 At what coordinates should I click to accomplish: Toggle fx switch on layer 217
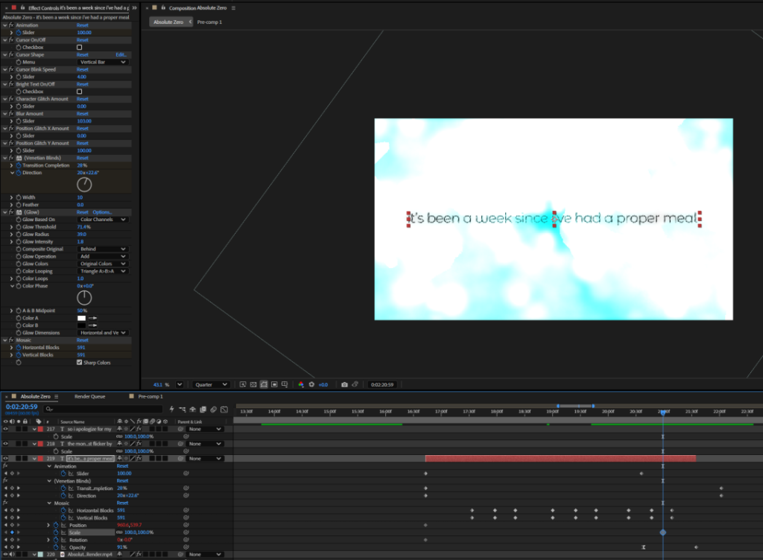[139, 429]
